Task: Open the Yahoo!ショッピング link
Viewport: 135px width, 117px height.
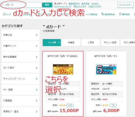Action: 62,6
